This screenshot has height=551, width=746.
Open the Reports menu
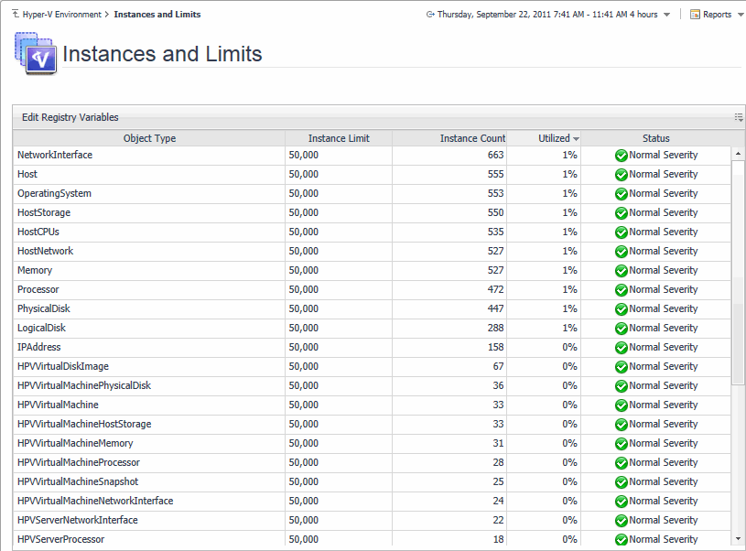coord(717,15)
